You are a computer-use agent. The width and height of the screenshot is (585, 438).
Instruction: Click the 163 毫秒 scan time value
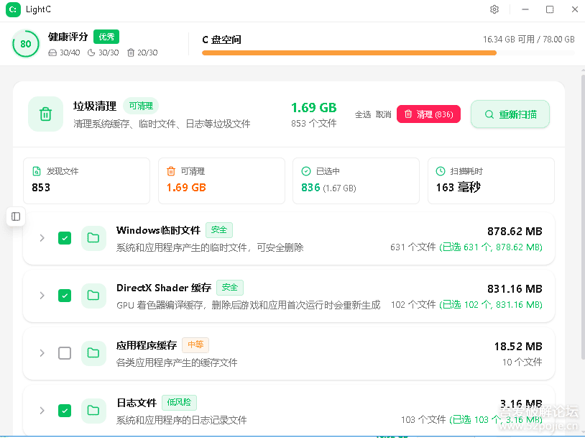pyautogui.click(x=458, y=187)
